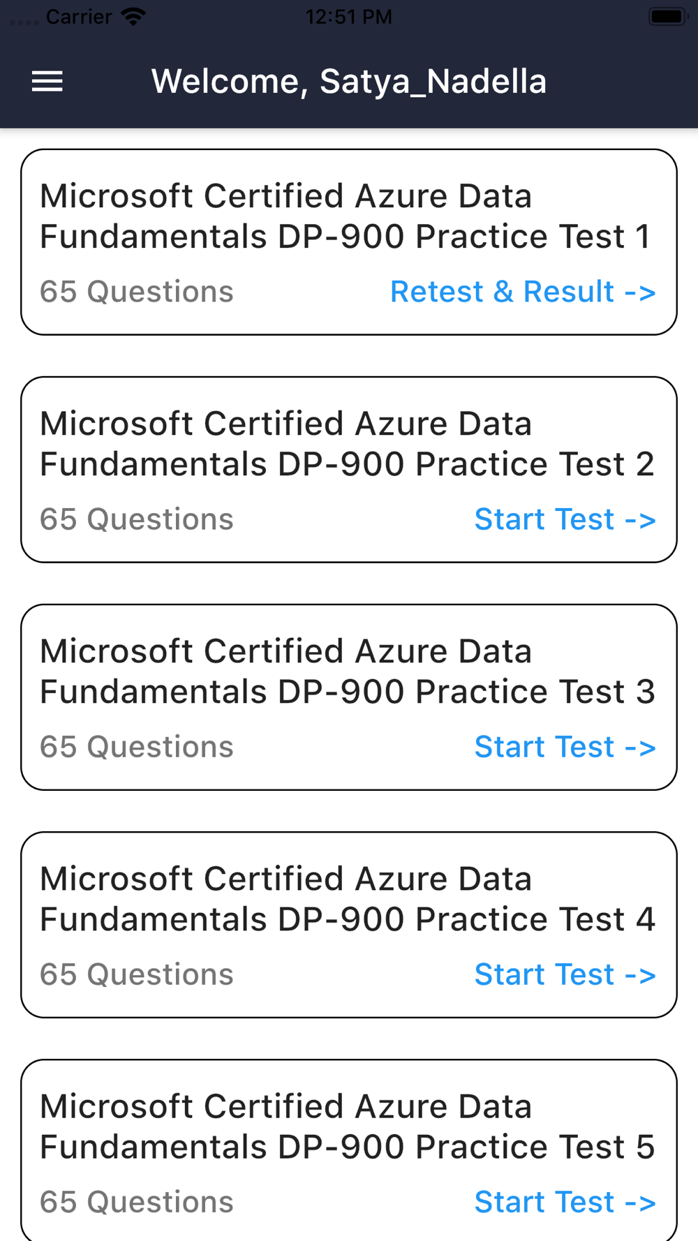698x1241 pixels.
Task: Start Practice Test 2
Action: coord(565,519)
